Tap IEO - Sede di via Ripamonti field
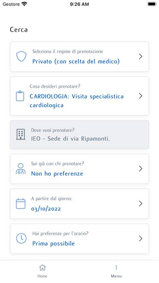Viewport: 159px width, 283px height. pos(79,135)
